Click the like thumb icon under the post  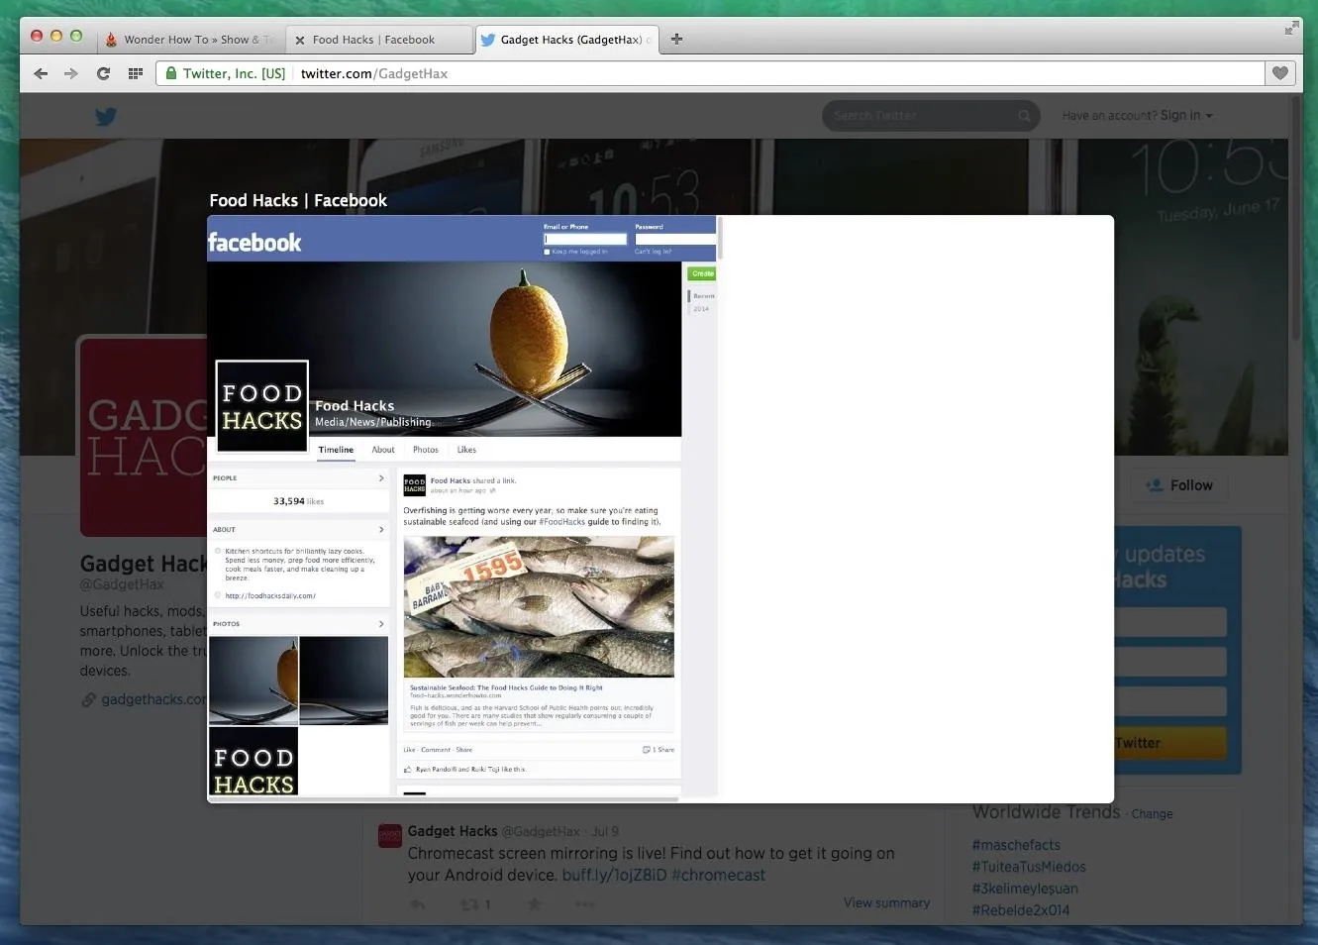point(408,769)
